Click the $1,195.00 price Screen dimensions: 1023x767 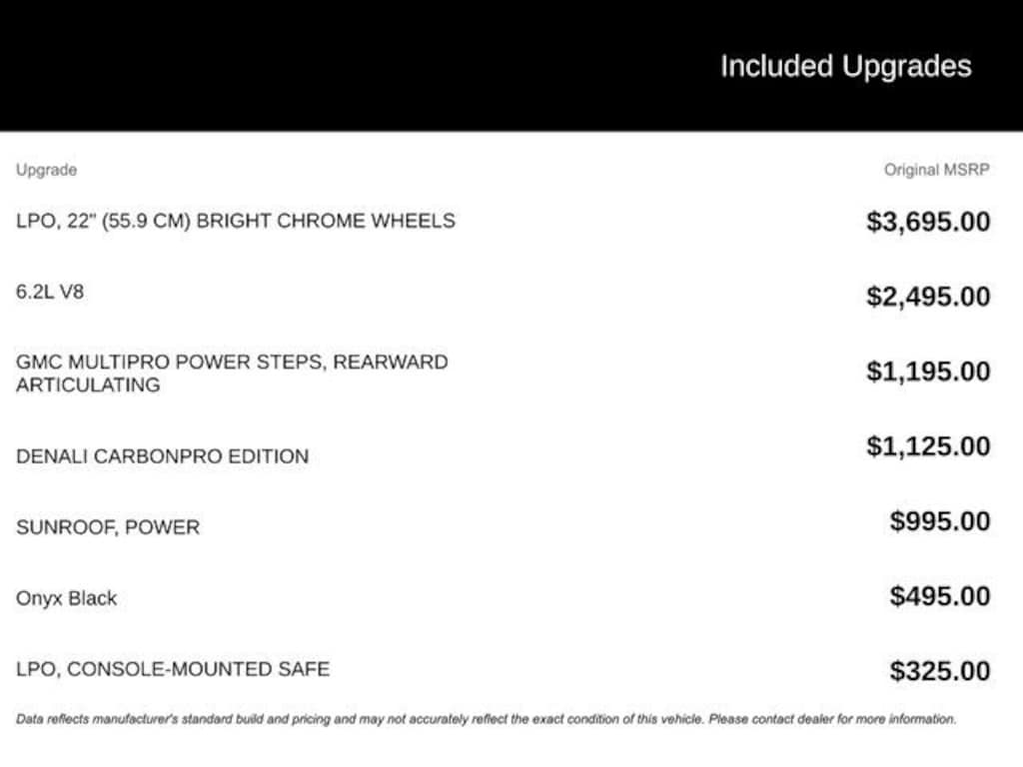coord(928,372)
